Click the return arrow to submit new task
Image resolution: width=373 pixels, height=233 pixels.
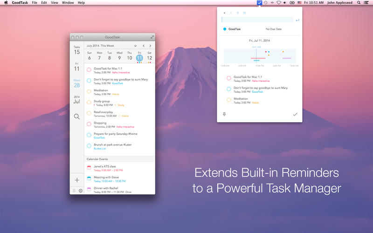point(297,20)
